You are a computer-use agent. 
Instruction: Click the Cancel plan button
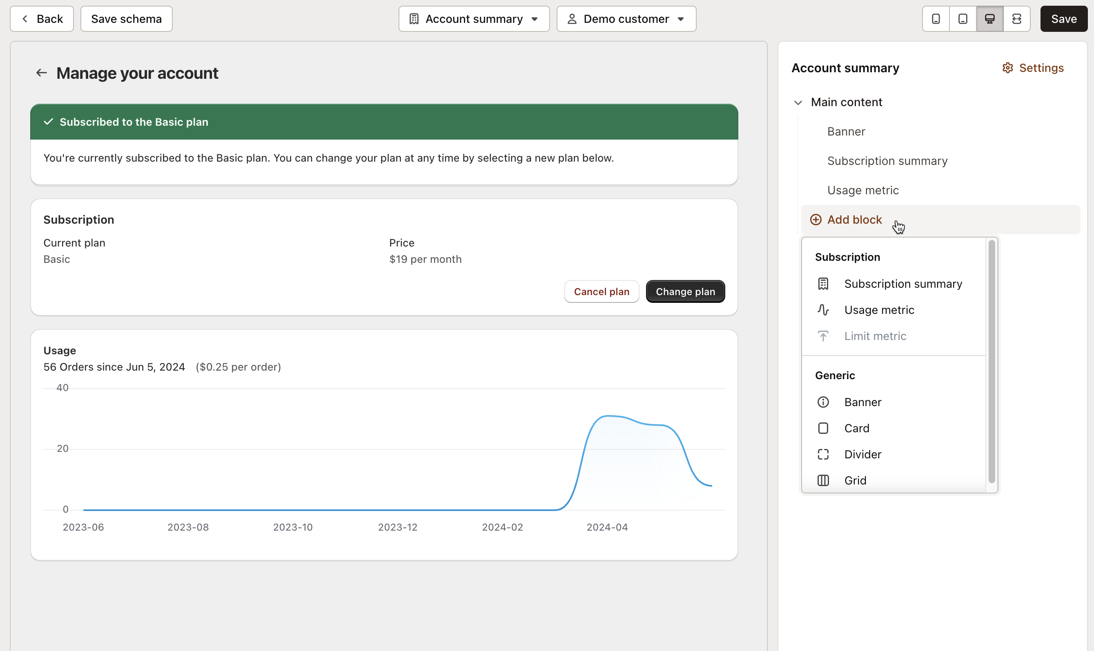click(x=601, y=291)
